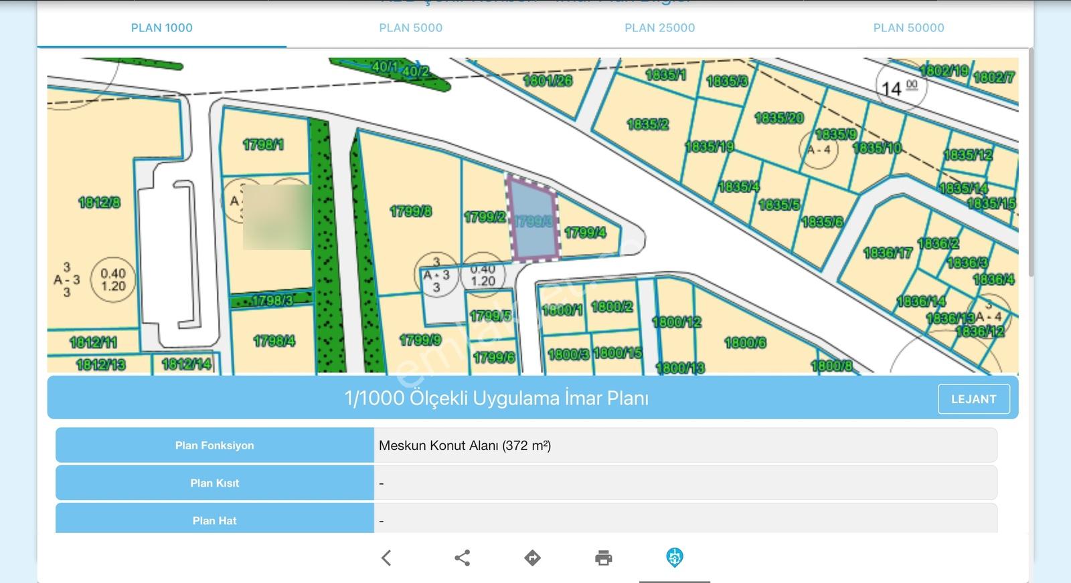The image size is (1071, 583).
Task: Tap the back arrow icon
Action: (x=386, y=558)
